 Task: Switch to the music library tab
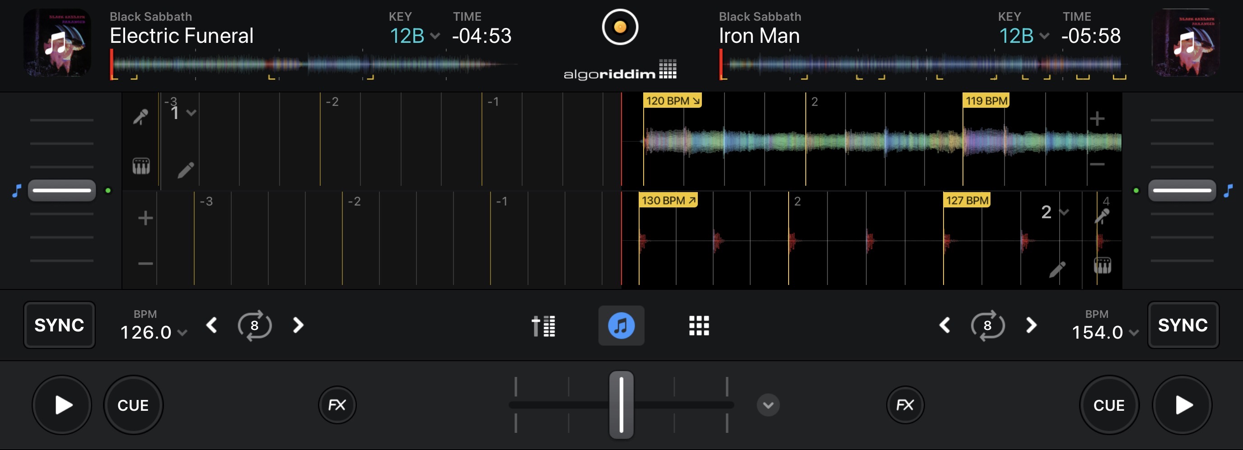click(621, 326)
